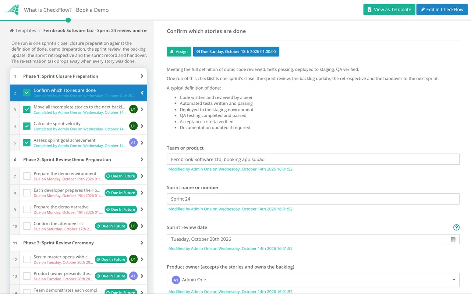Click the Edit in CheckFlow button
The width and height of the screenshot is (471, 294).
click(442, 10)
